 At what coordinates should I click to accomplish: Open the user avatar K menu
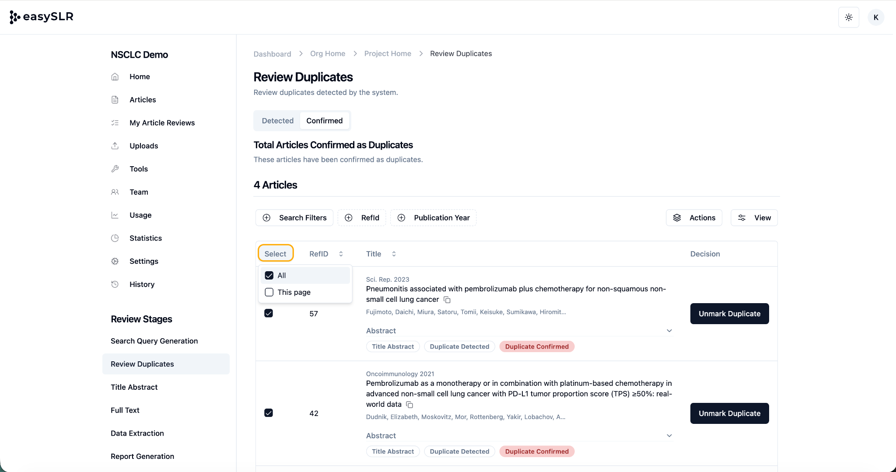pyautogui.click(x=875, y=17)
